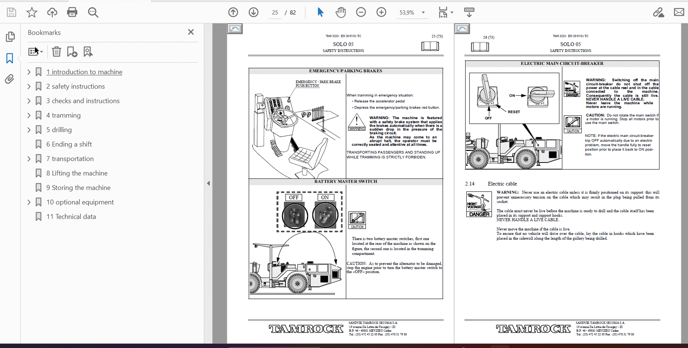Zoom out with minus button
Screen dimensions: 688x348
pyautogui.click(x=361, y=12)
